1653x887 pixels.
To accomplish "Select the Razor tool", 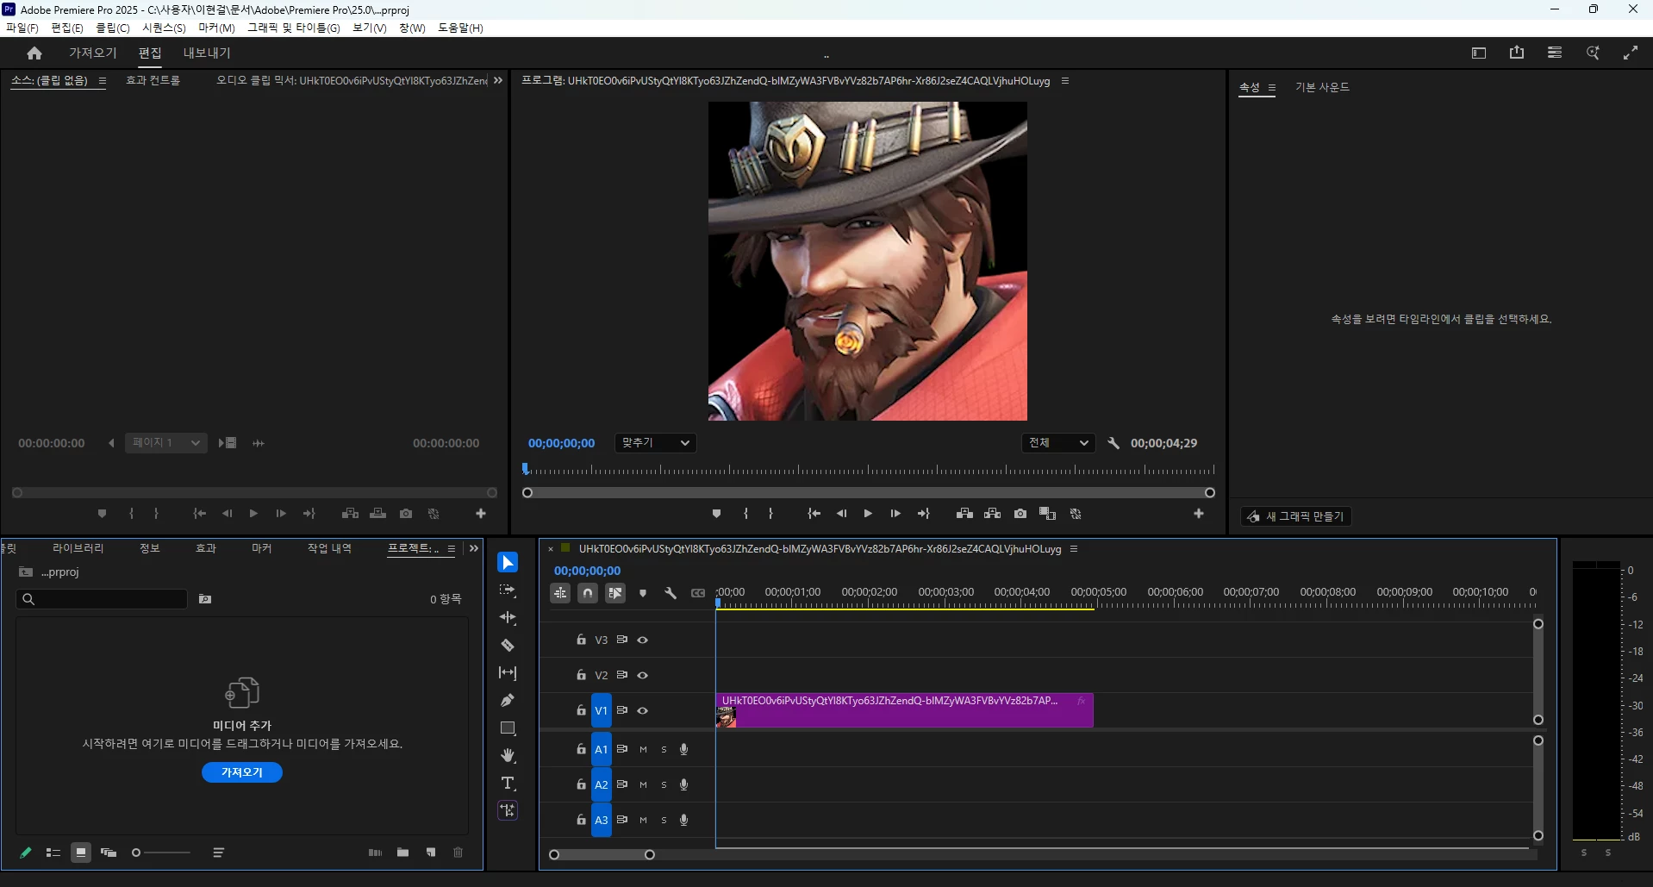I will tap(508, 646).
